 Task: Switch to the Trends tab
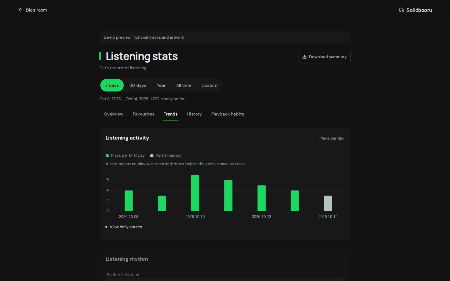pyautogui.click(x=171, y=114)
